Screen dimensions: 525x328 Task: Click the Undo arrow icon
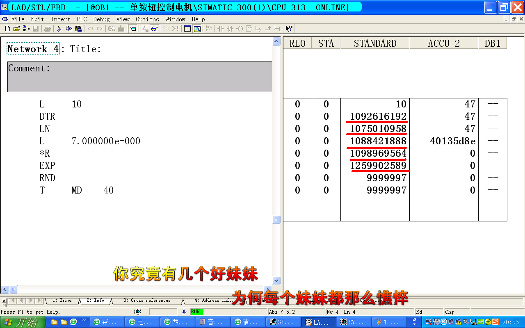click(x=90, y=29)
